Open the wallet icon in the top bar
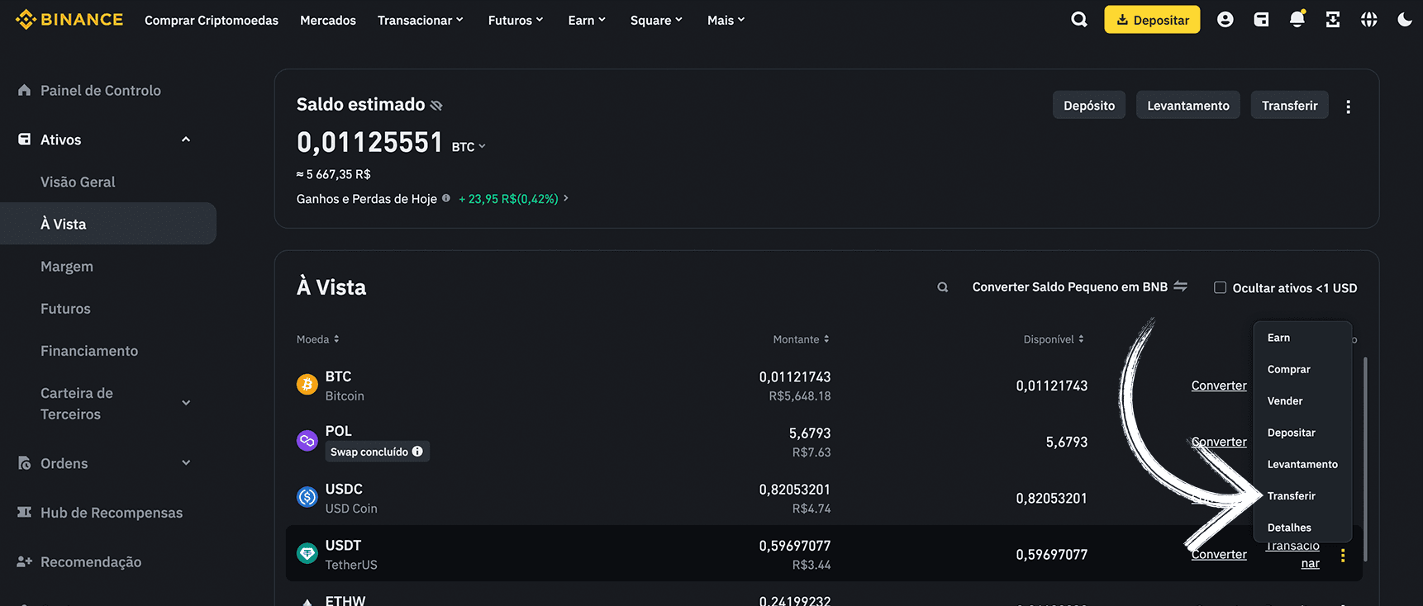 pos(1261,20)
